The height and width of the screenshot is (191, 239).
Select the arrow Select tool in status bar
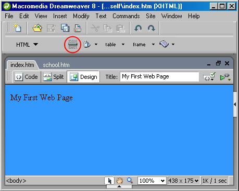coord(109,181)
